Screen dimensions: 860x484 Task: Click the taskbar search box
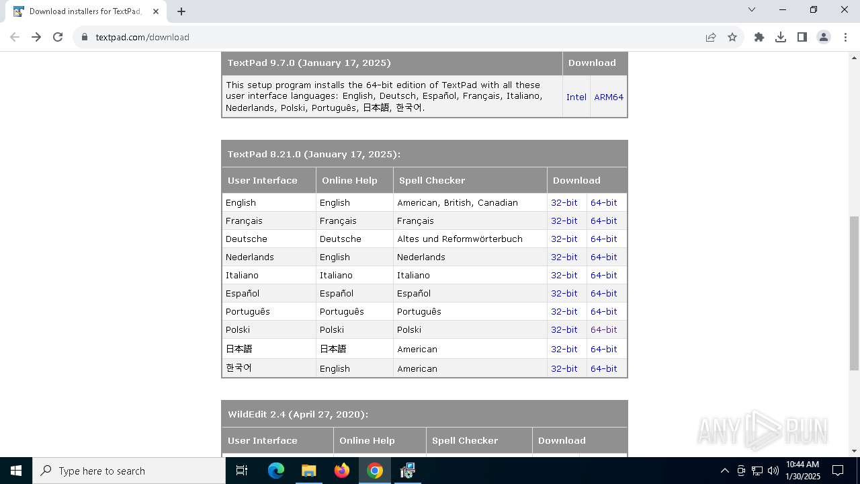pyautogui.click(x=129, y=471)
